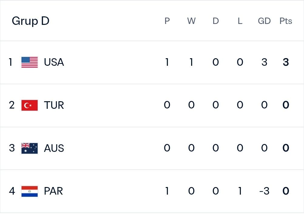Select the W column header
The height and width of the screenshot is (214, 304).
point(191,21)
